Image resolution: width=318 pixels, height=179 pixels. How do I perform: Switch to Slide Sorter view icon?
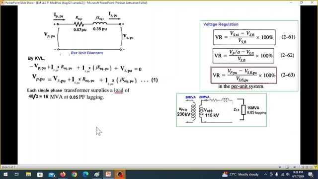tap(307, 167)
